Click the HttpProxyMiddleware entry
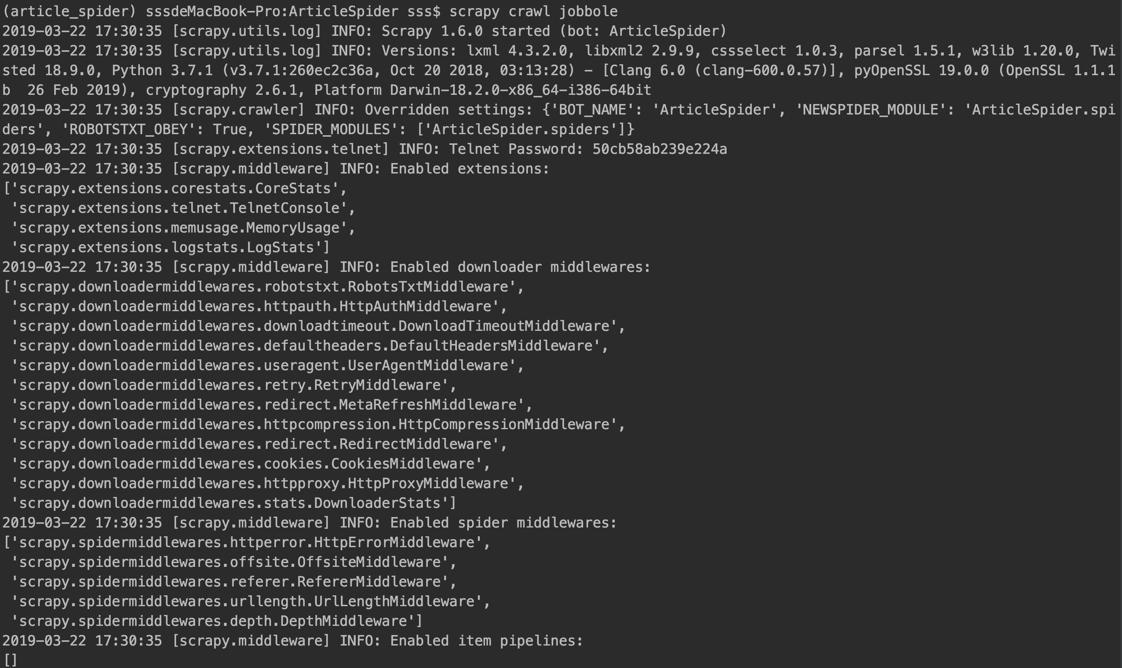The width and height of the screenshot is (1122, 668). 267,484
